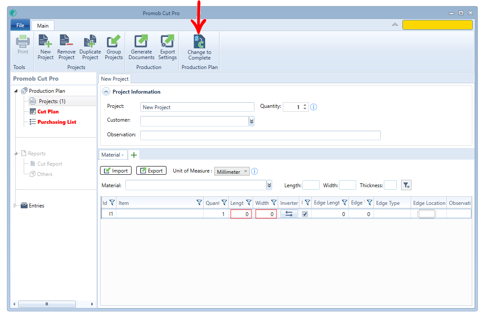
Task: Select the Material - tab
Action: 113,155
